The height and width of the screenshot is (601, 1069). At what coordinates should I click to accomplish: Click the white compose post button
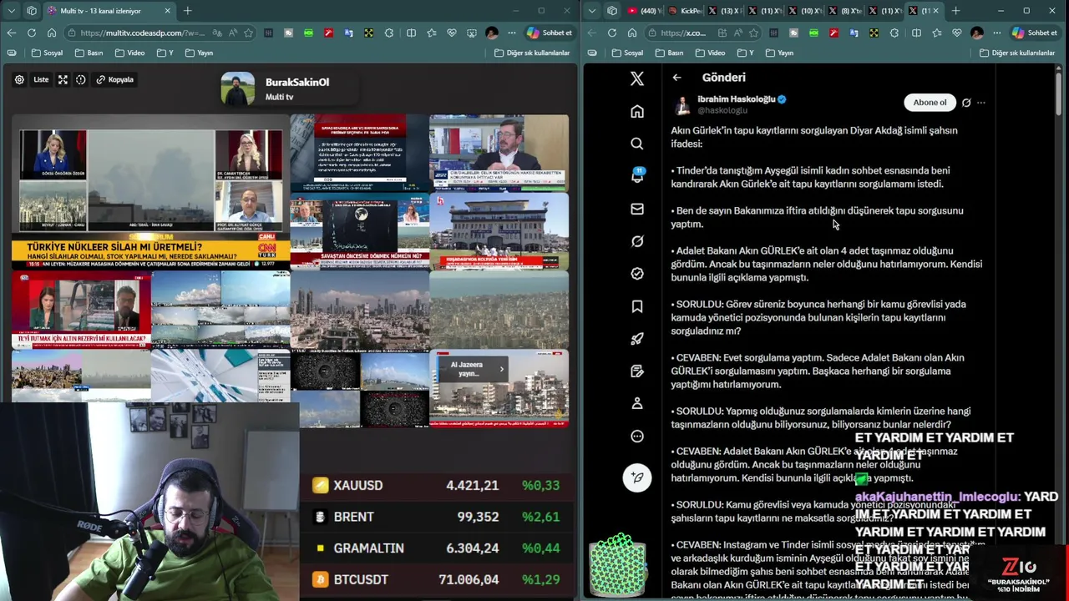coord(637,477)
